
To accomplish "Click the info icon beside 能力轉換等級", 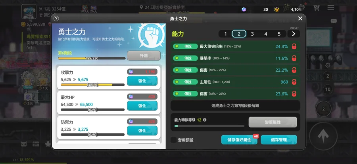I will (x=205, y=120).
